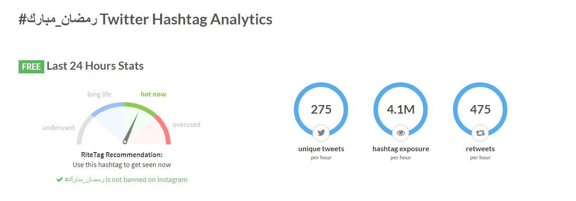The width and height of the screenshot is (576, 201).
Task: Click the red overused gauge segment
Action: point(165,129)
